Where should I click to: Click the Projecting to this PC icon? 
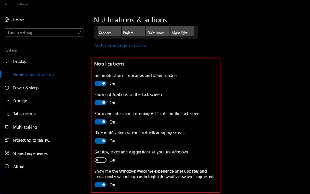(7, 140)
